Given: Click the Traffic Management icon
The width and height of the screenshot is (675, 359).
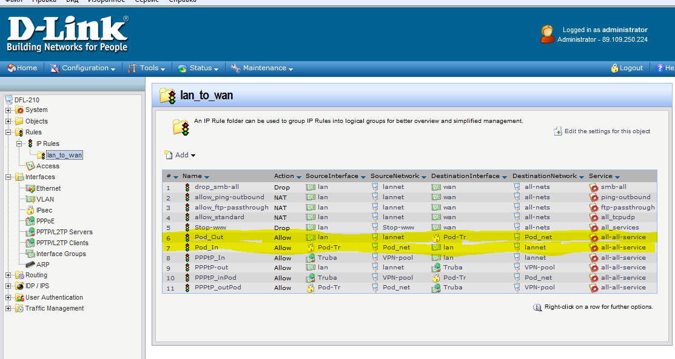Looking at the screenshot, I should pos(19,308).
